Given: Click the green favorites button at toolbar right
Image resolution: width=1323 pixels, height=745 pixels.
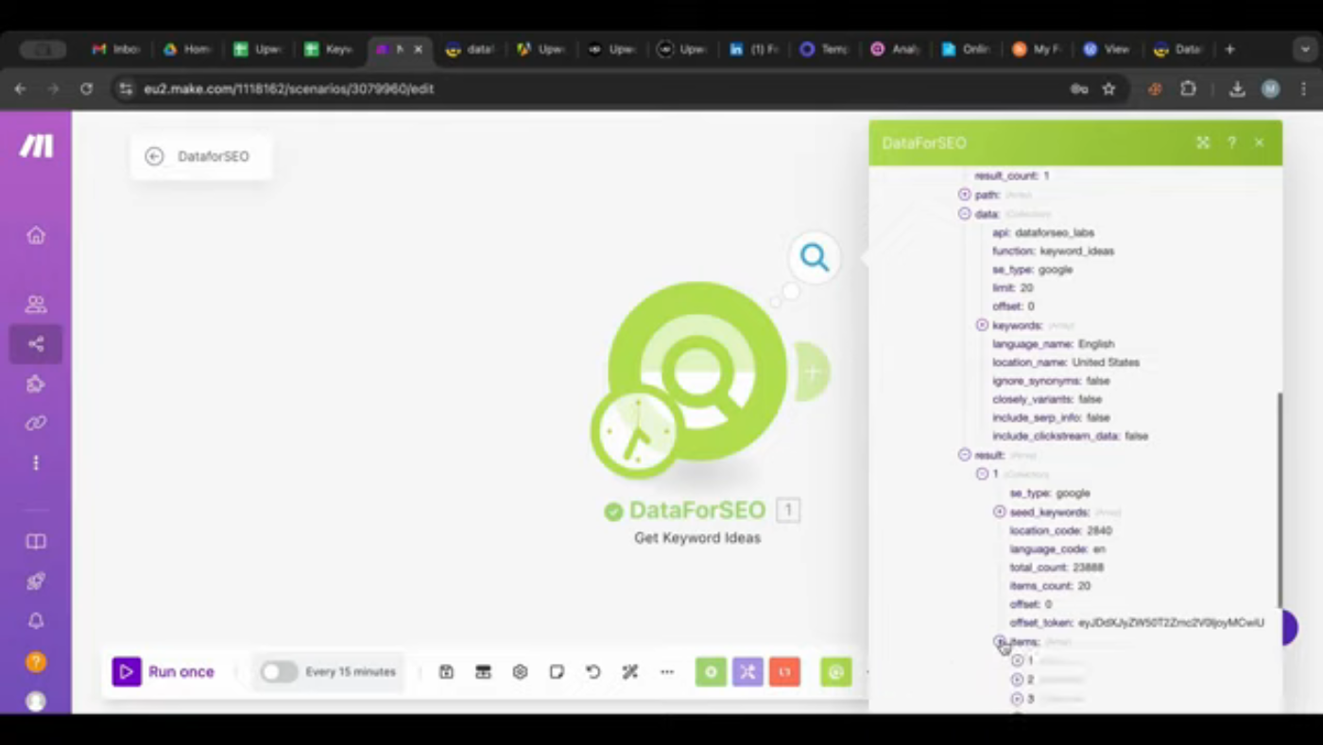Looking at the screenshot, I should click(835, 671).
